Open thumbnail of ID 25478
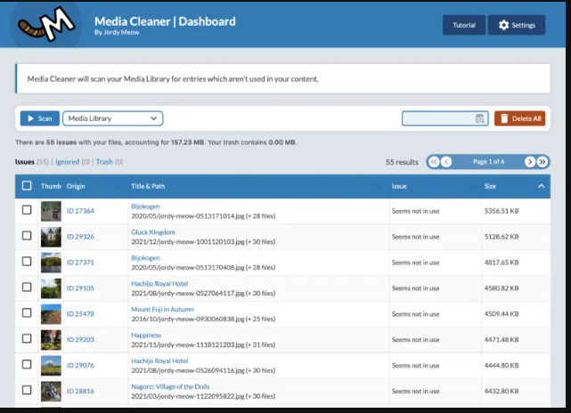 tap(51, 314)
